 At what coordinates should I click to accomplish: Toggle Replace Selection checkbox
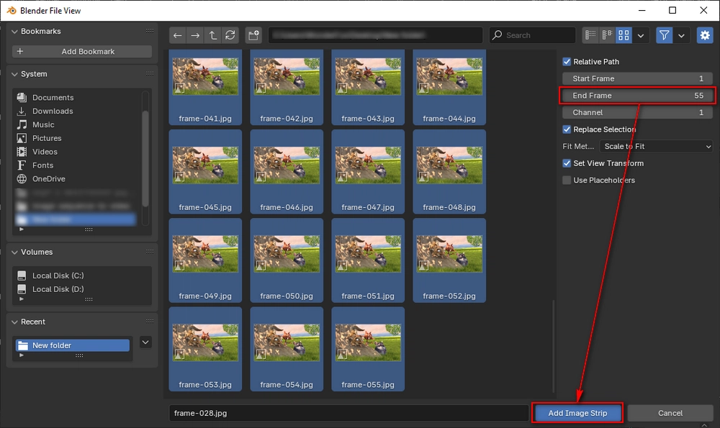tap(567, 129)
